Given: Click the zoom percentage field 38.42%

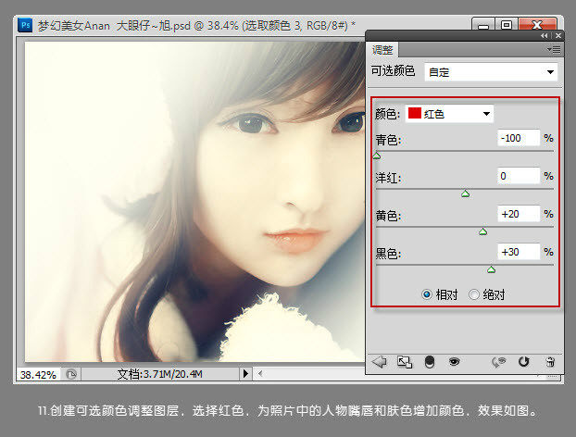Looking at the screenshot, I should coord(37,374).
